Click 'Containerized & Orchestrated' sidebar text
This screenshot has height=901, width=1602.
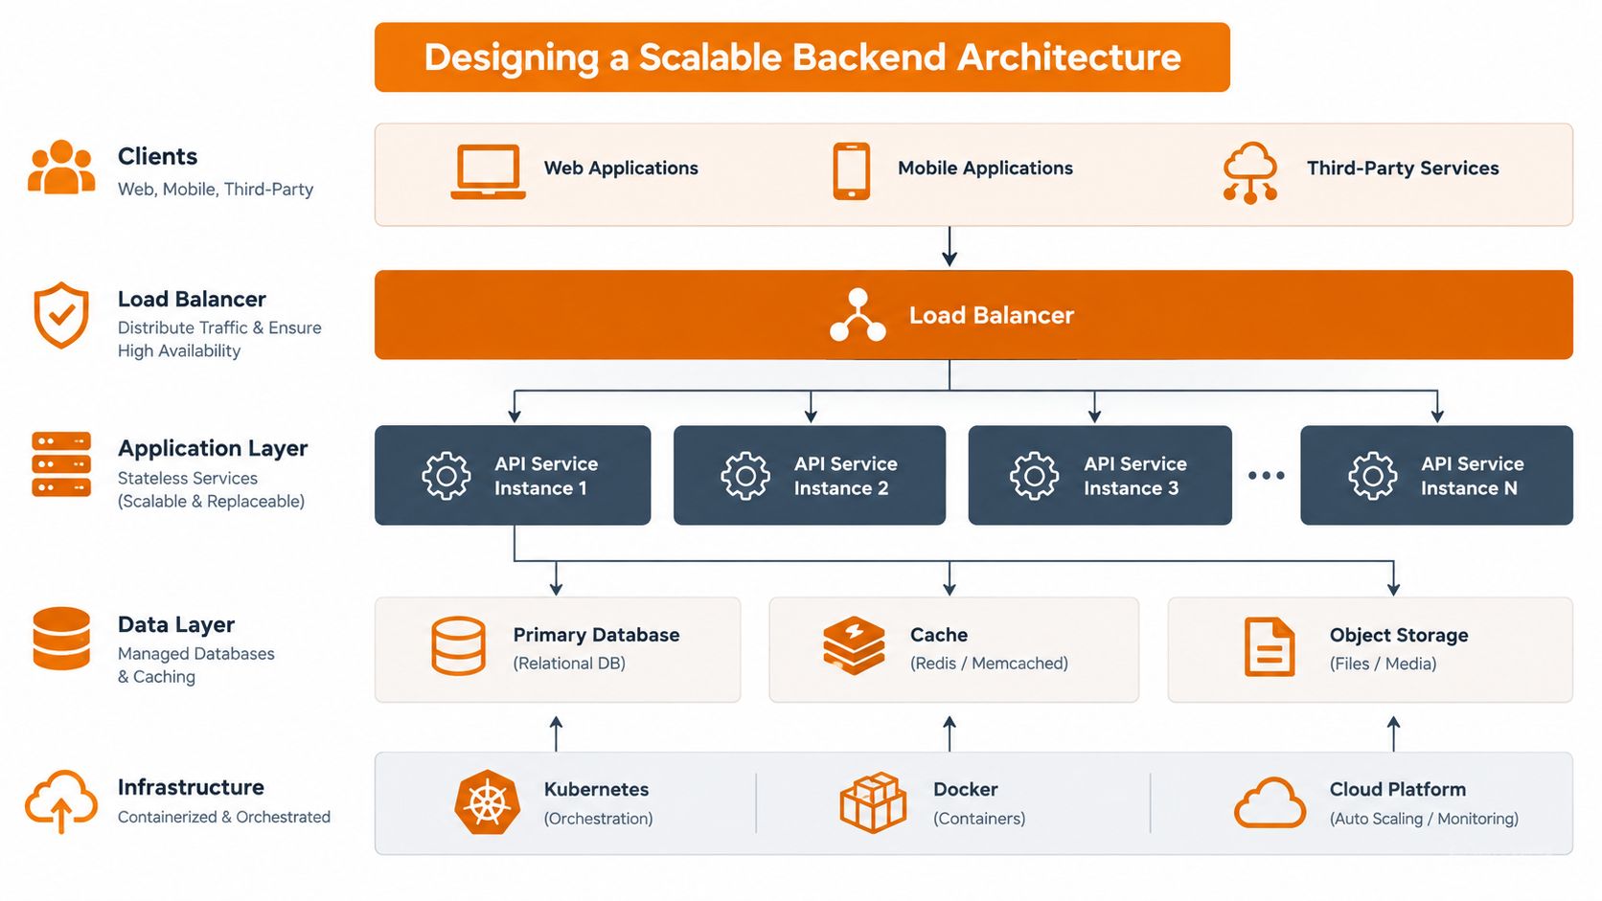tap(224, 817)
